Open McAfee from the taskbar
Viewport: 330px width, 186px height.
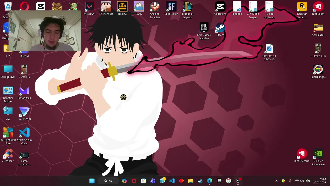click(x=134, y=181)
